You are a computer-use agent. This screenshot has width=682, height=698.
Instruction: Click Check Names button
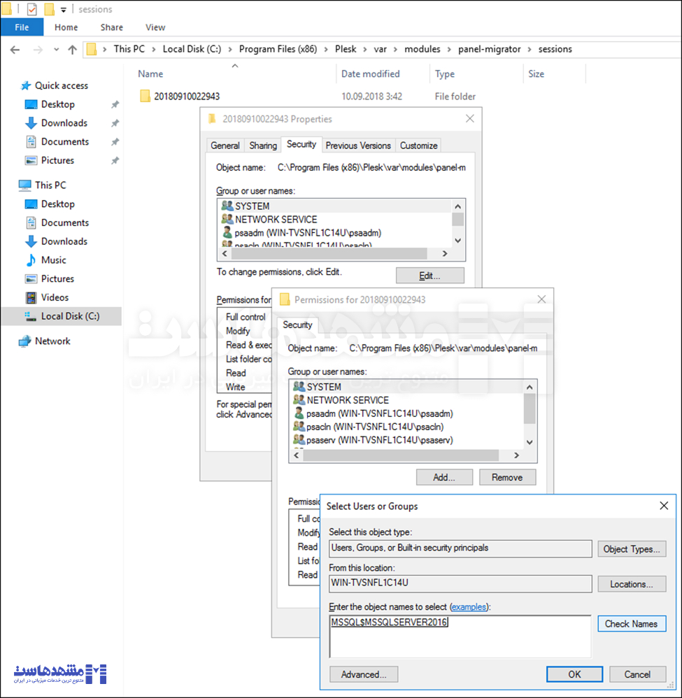632,624
